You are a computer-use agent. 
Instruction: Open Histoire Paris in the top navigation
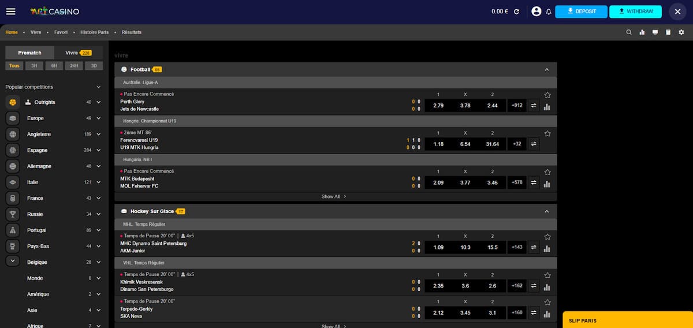95,32
